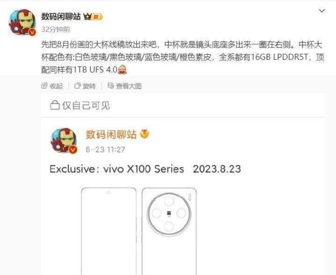Open orange 数码闲聊站 name in embedded post
Screen dimensions: 336x275
point(111,134)
